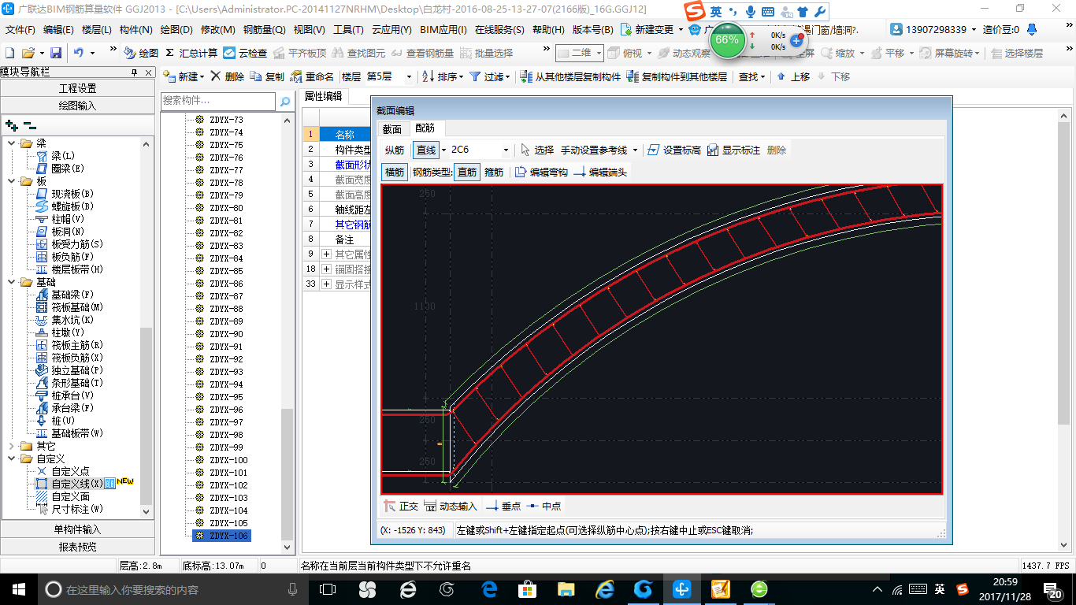The image size is (1076, 605).
Task: Click 批量选择 batch select
Action: tap(486, 53)
